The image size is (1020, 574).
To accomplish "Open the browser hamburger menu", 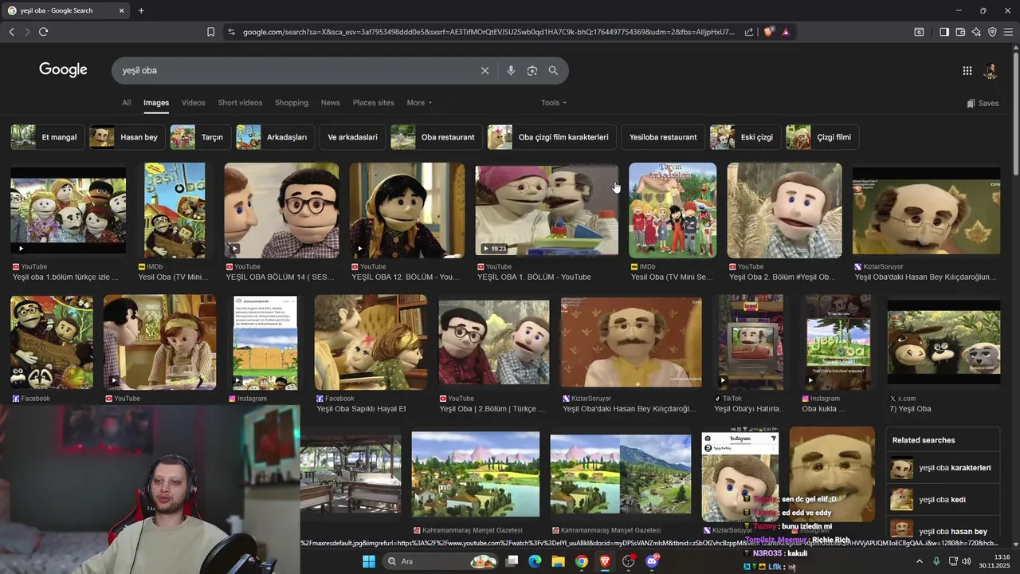I will click(1008, 32).
